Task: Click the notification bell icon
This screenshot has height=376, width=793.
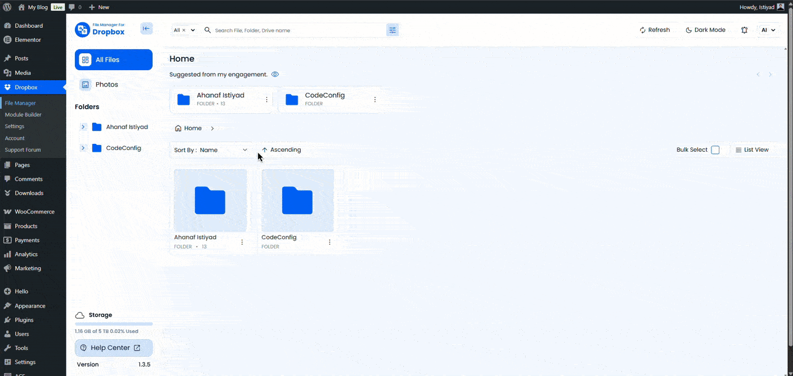Action: (744, 29)
